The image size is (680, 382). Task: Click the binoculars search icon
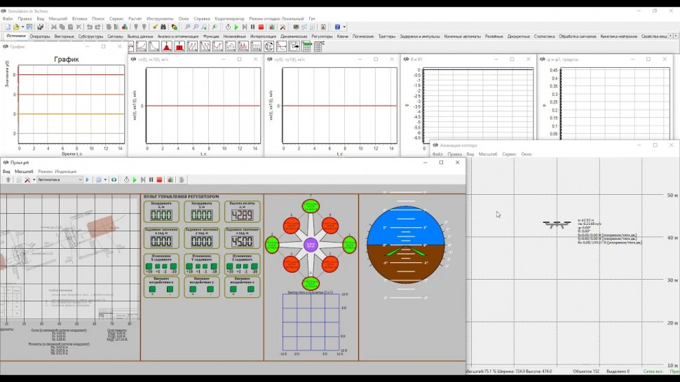click(164, 27)
